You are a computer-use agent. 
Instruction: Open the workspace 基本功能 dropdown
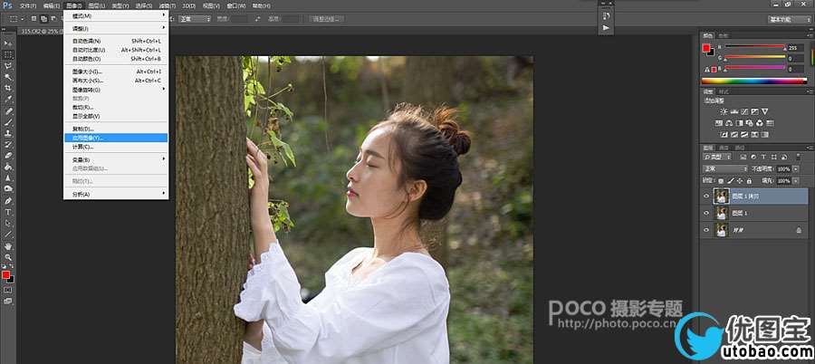(x=788, y=19)
